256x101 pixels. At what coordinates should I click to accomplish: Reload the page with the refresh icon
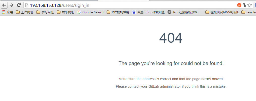click(x=19, y=5)
